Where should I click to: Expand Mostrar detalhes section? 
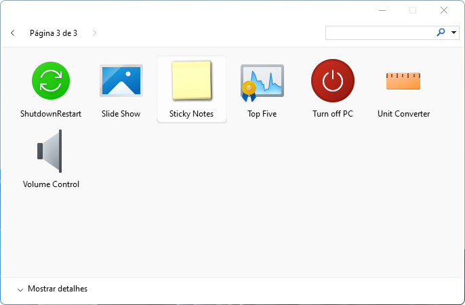point(52,289)
